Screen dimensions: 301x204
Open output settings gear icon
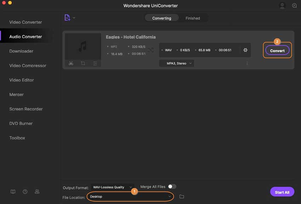(x=245, y=50)
